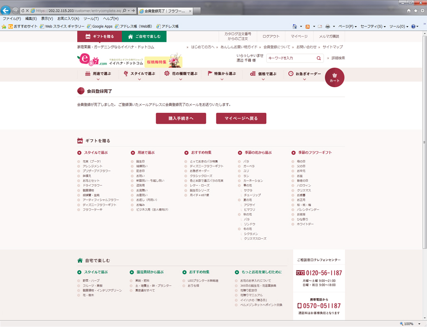This screenshot has width=427, height=327.
Task: Go back with browser back arrow
Action: point(6,10)
